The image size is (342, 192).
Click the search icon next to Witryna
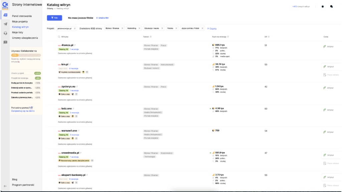point(59,37)
